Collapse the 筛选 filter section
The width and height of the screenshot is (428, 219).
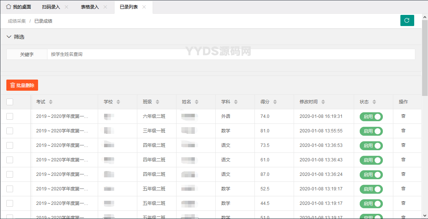click(x=9, y=37)
